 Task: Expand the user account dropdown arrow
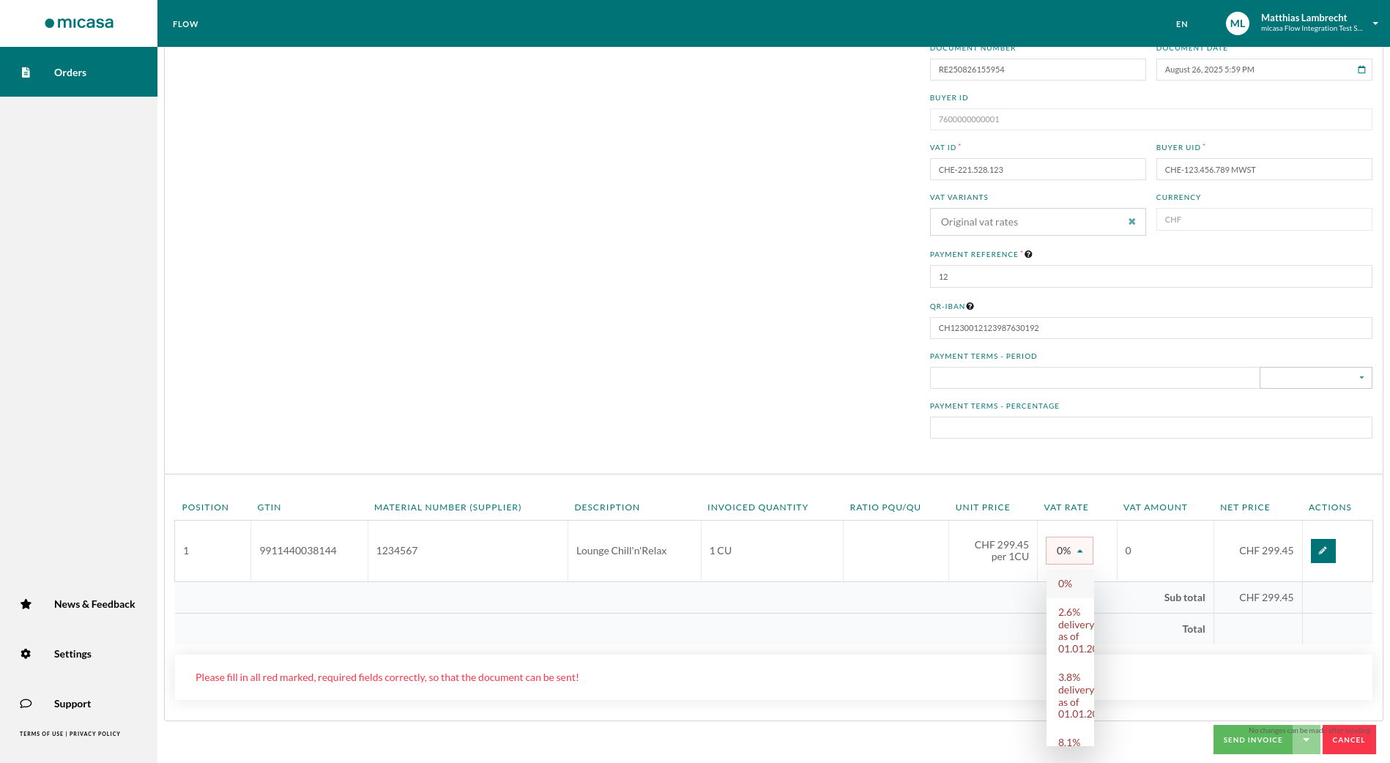pyautogui.click(x=1375, y=23)
